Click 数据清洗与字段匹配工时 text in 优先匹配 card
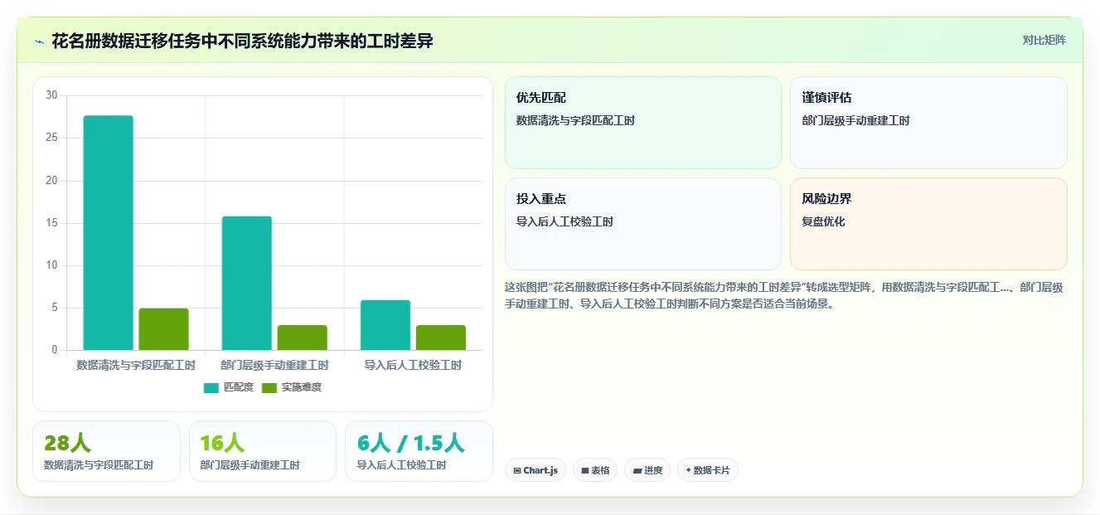The width and height of the screenshot is (1100, 515). (575, 120)
